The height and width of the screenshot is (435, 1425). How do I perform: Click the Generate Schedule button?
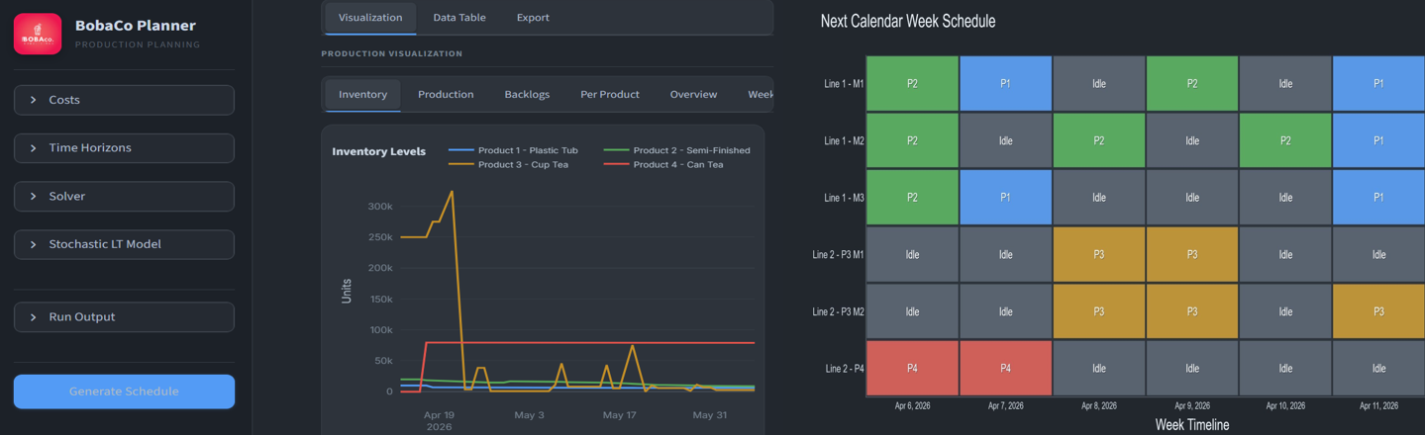click(124, 391)
